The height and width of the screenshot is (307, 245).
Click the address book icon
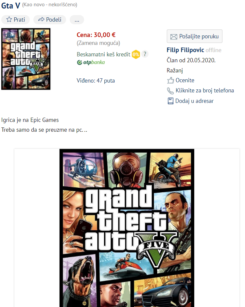pyautogui.click(x=170, y=101)
